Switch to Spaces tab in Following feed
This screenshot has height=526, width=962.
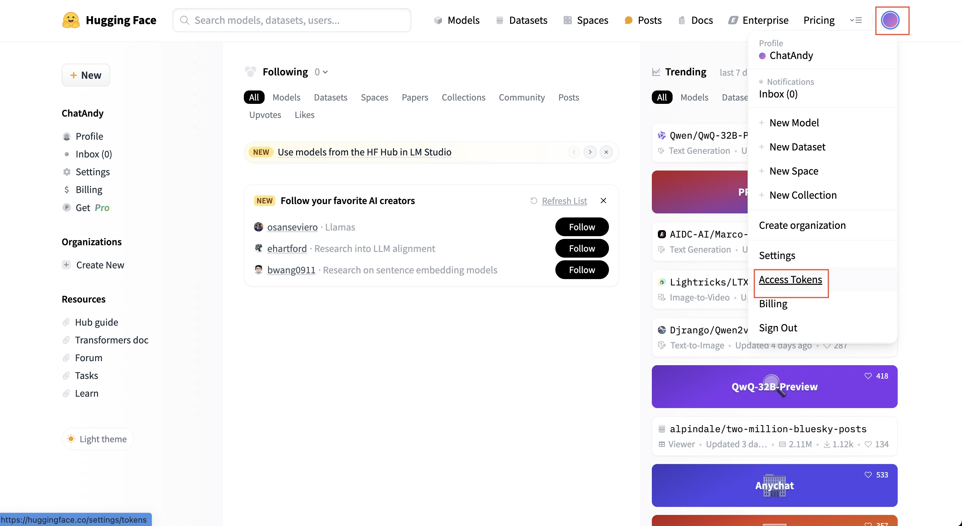[x=374, y=97]
